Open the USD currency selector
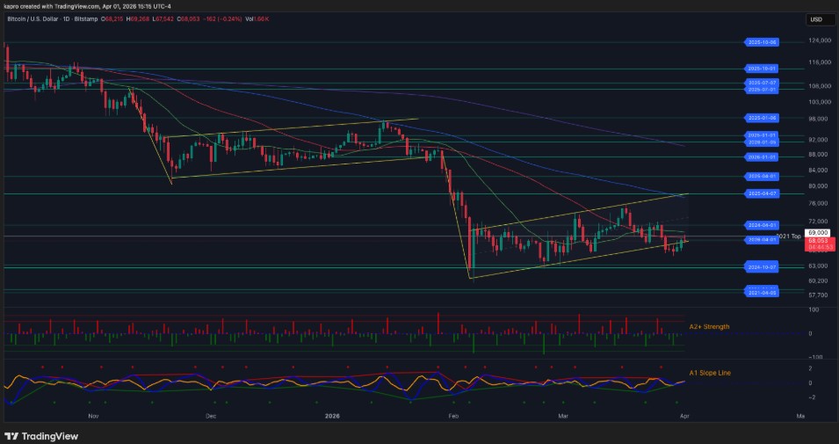Image resolution: width=839 pixels, height=444 pixels. pyautogui.click(x=819, y=20)
